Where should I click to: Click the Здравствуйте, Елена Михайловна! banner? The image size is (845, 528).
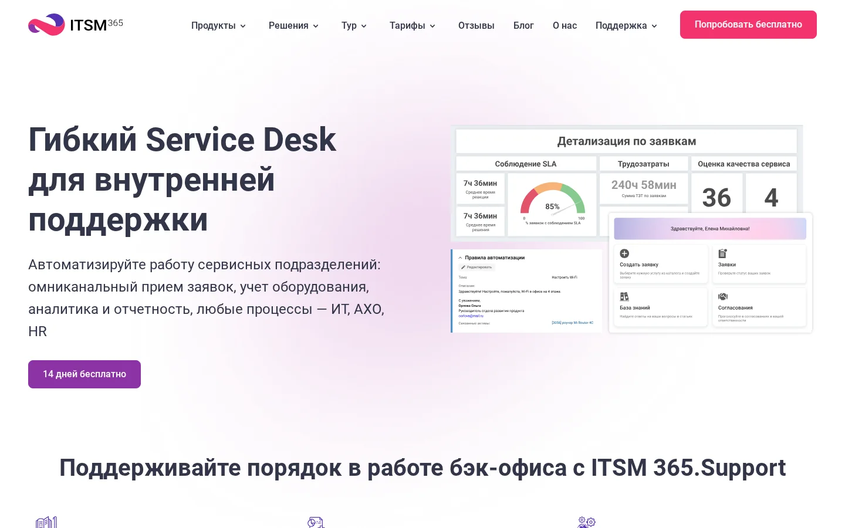[710, 229]
